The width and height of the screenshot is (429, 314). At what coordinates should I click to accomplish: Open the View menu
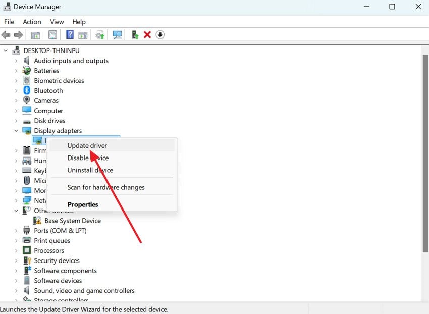[x=57, y=22]
